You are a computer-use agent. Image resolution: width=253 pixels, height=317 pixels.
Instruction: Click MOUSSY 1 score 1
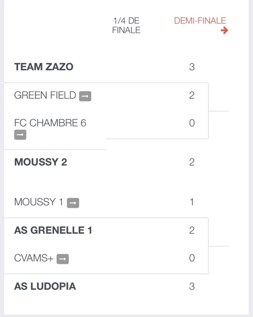(x=192, y=202)
